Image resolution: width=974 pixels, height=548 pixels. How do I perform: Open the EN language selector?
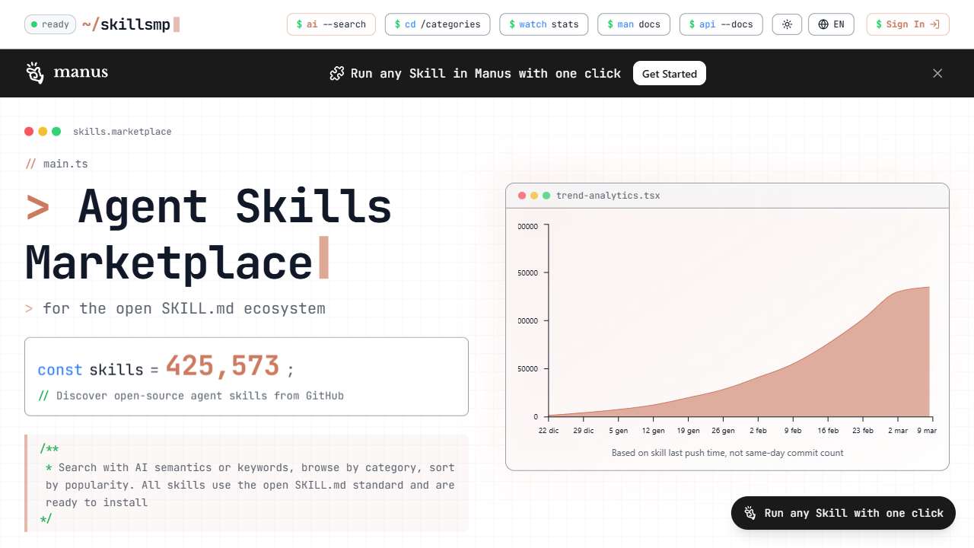[831, 24]
